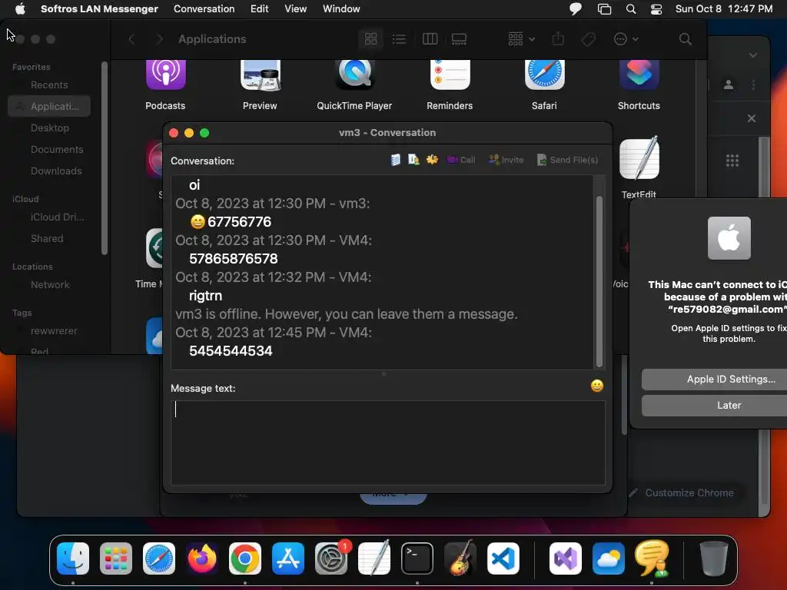The width and height of the screenshot is (787, 590).
Task: Expand chevron at top of Chrome window
Action: [x=753, y=55]
